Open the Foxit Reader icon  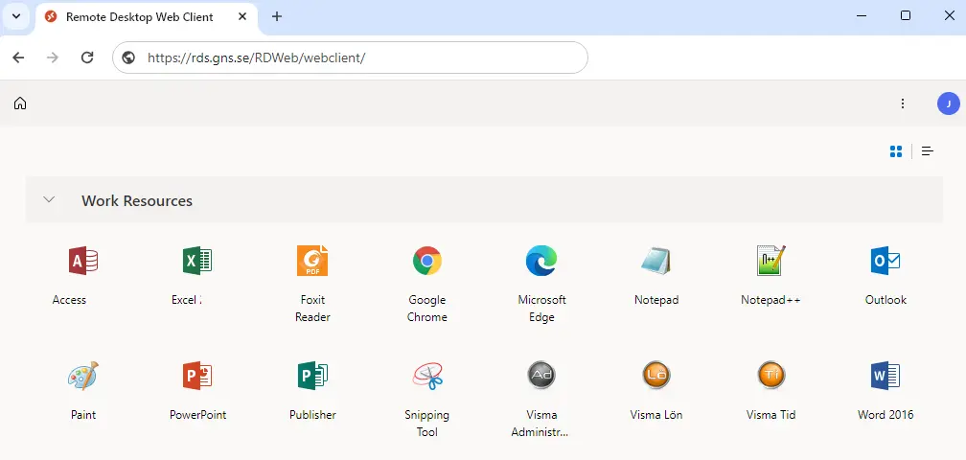click(x=312, y=261)
